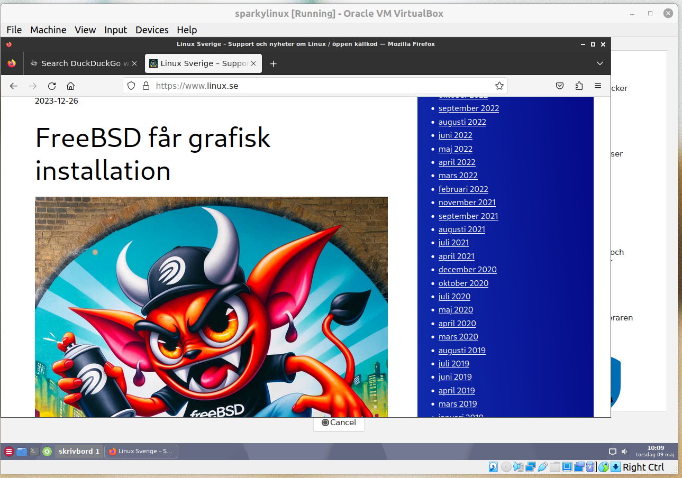Launch the file manager from the panel
The image size is (682, 478).
coord(22,452)
